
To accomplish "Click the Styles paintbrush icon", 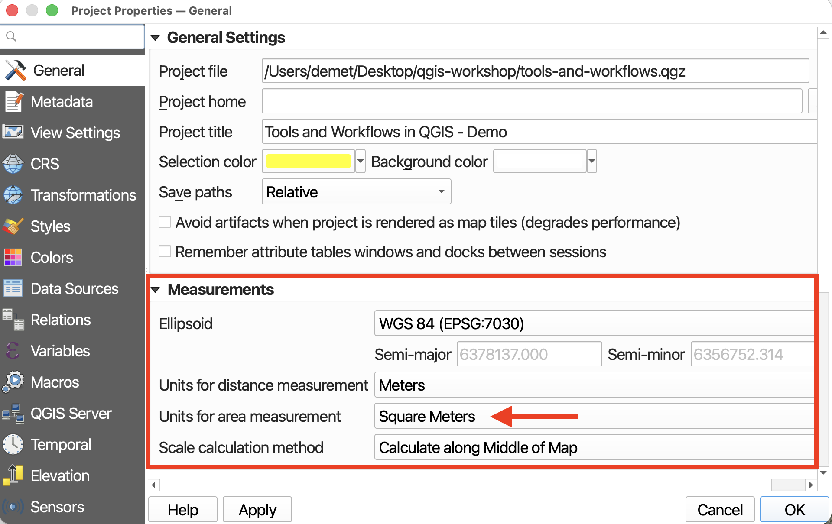I will coord(13,226).
